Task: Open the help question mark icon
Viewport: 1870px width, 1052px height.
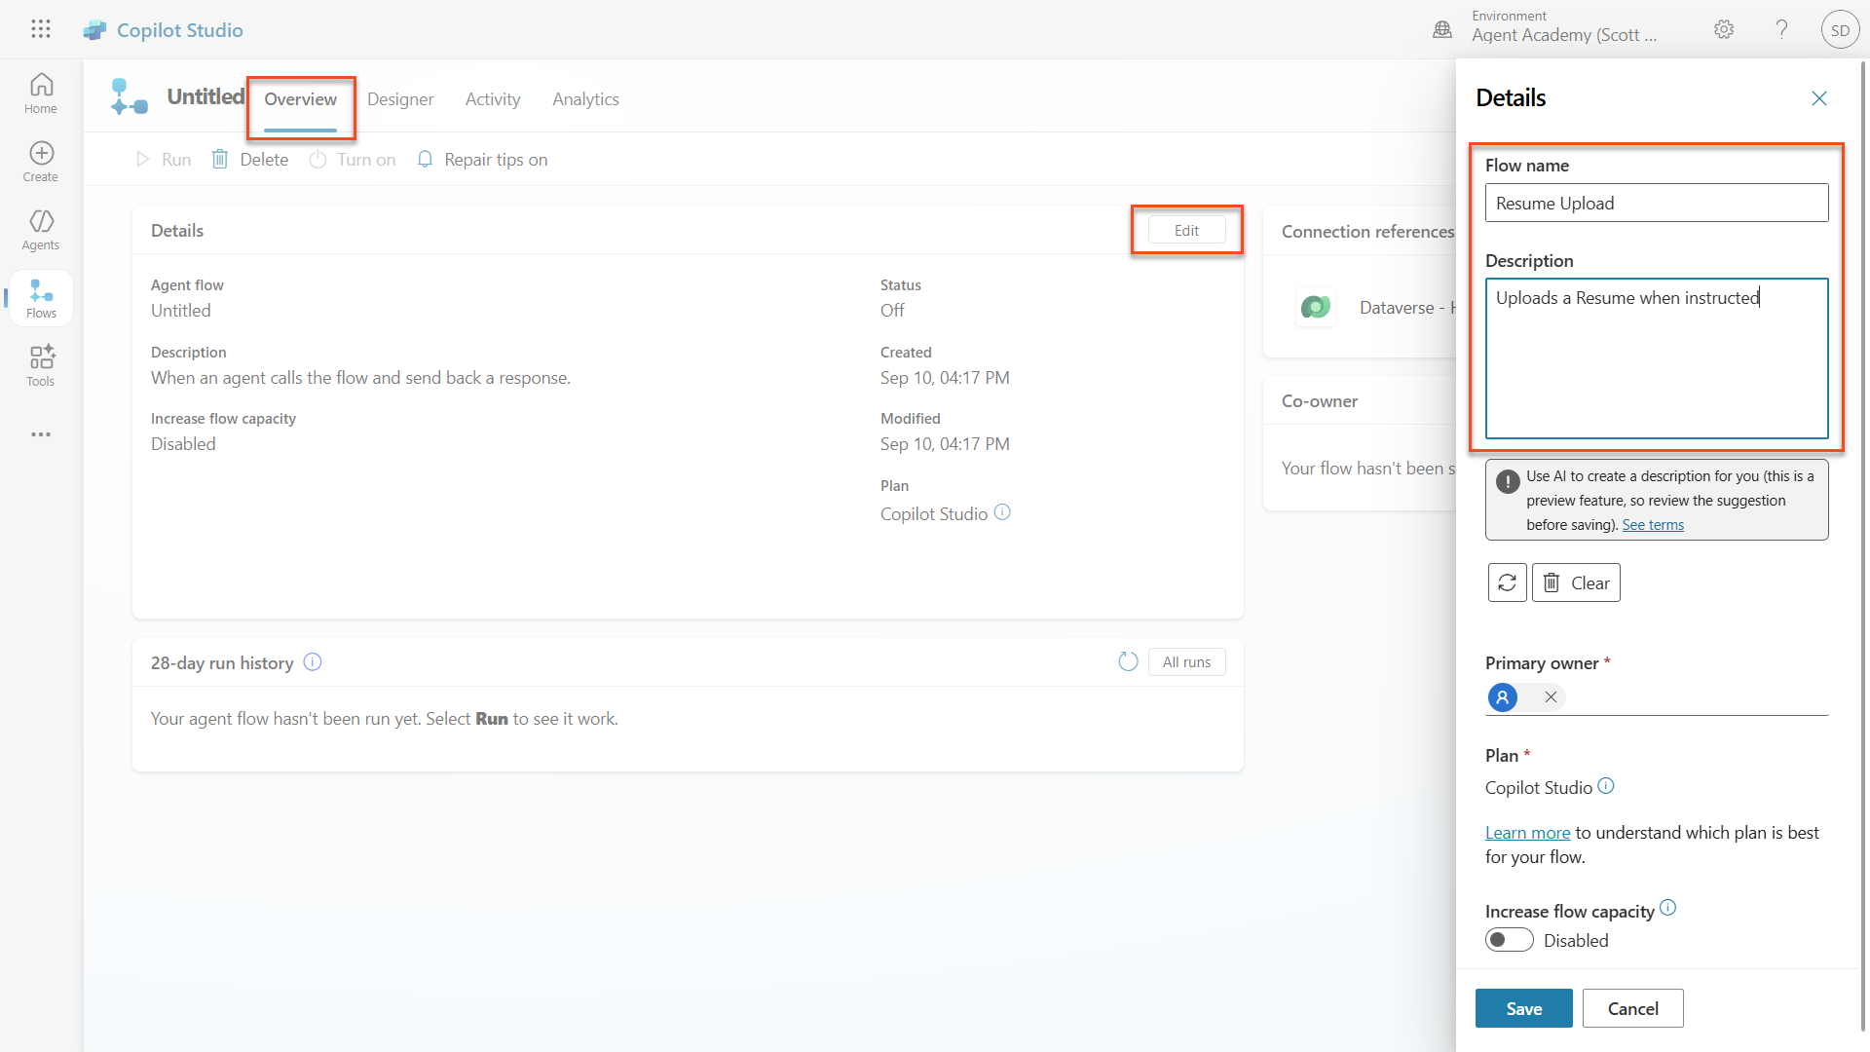Action: tap(1781, 29)
